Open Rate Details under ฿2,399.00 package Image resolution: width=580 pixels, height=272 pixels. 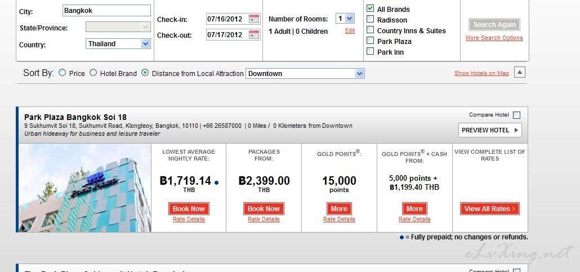pos(264,220)
